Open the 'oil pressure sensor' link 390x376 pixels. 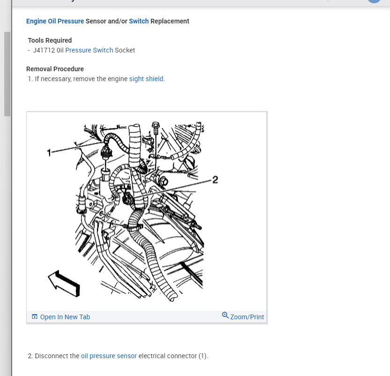click(x=109, y=356)
